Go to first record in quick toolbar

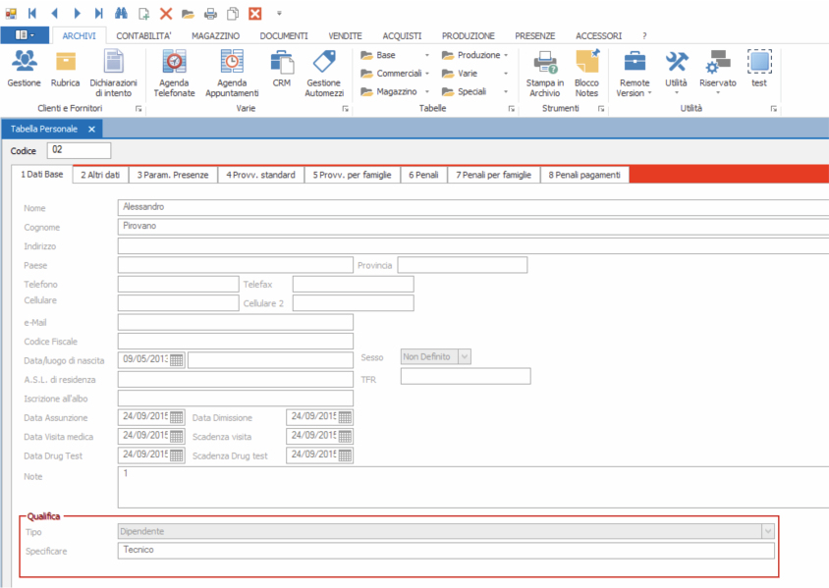32,13
